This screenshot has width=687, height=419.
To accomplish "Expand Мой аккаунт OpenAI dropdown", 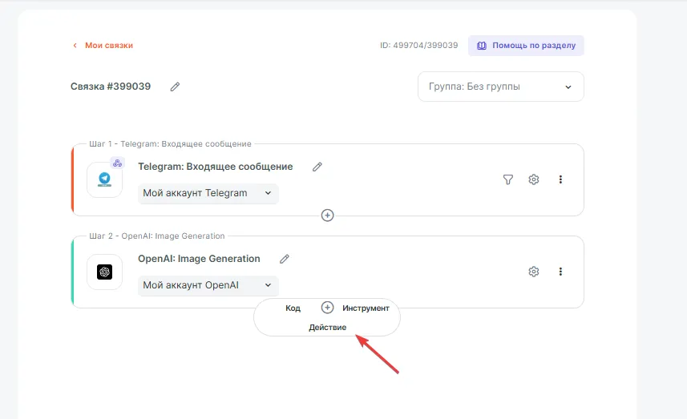I will pos(208,285).
